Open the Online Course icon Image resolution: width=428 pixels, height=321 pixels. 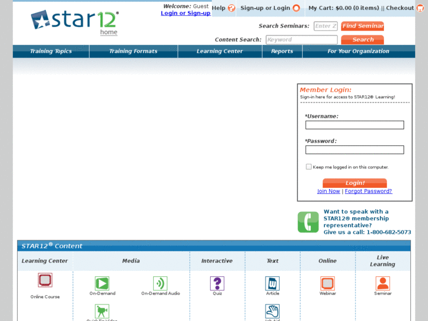click(x=45, y=280)
